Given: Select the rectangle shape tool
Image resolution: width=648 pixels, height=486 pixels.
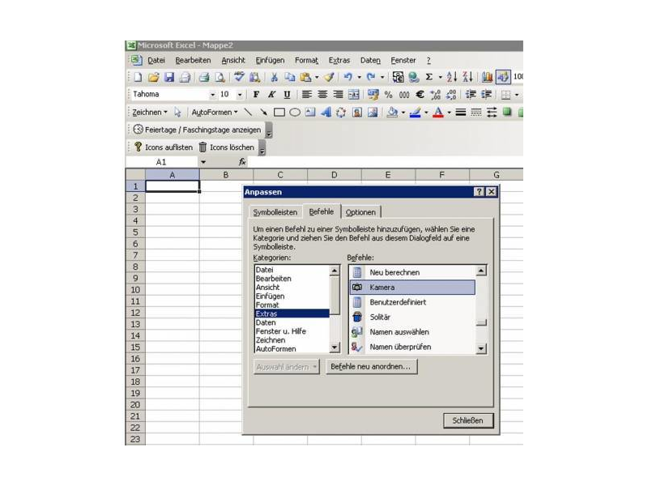Looking at the screenshot, I should click(x=279, y=112).
